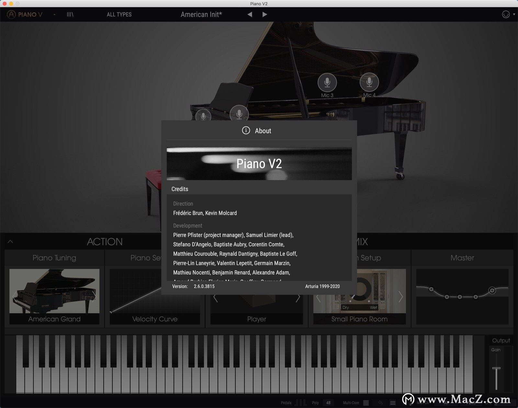Viewport: 518px width, 408px height.
Task: Expand MIDI controller configs dropdown arrow at top right
Action: click(514, 14)
